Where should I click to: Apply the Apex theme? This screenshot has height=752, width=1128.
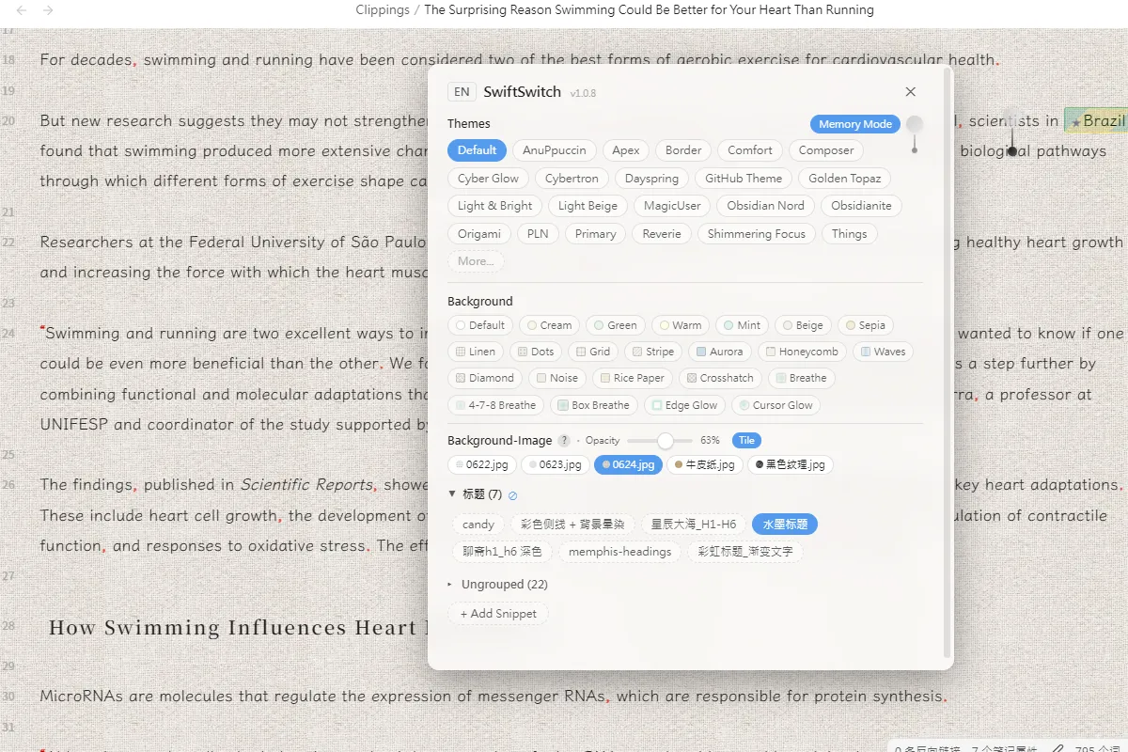626,150
